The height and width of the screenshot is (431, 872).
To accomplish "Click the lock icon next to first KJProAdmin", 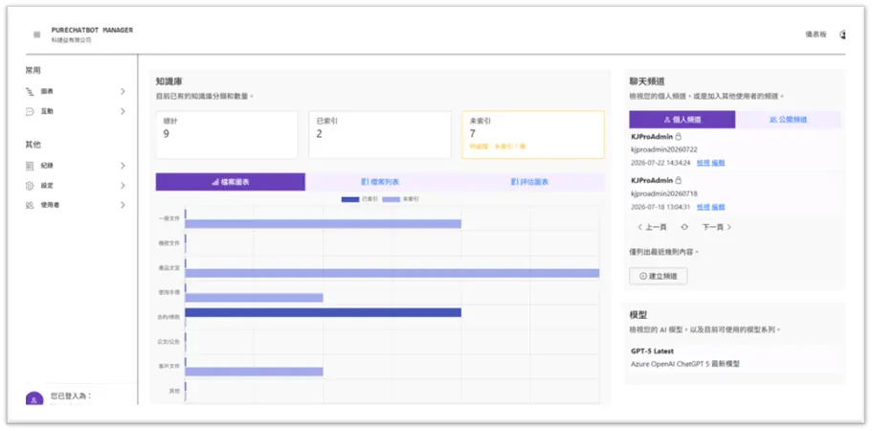I will (679, 136).
